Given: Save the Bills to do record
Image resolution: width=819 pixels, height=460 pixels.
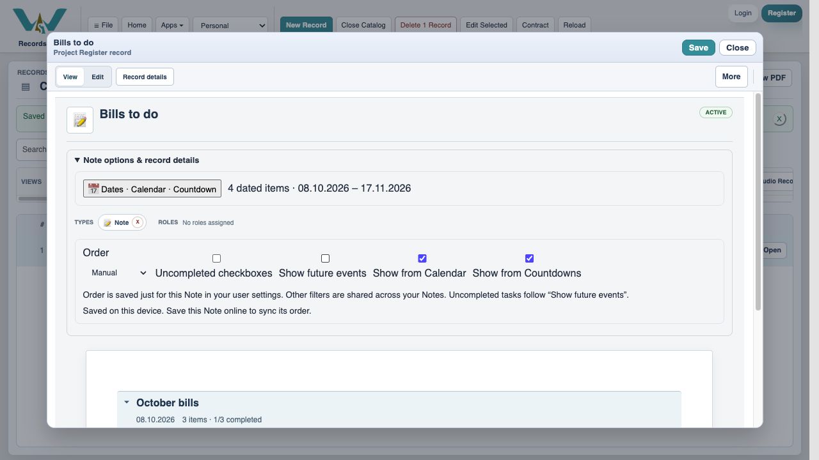Looking at the screenshot, I should click(698, 47).
